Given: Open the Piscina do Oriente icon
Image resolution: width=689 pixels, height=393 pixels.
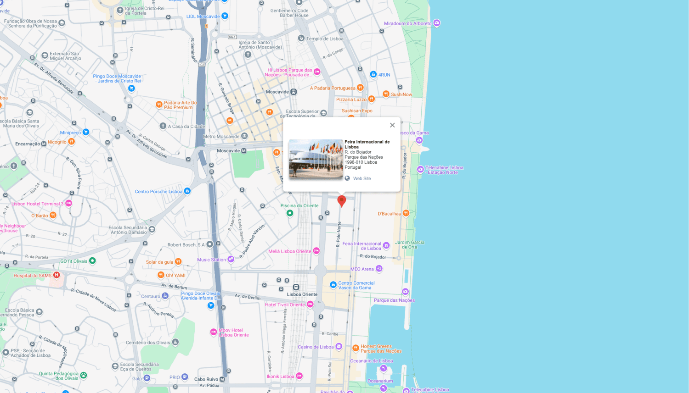Looking at the screenshot, I should 290,213.
